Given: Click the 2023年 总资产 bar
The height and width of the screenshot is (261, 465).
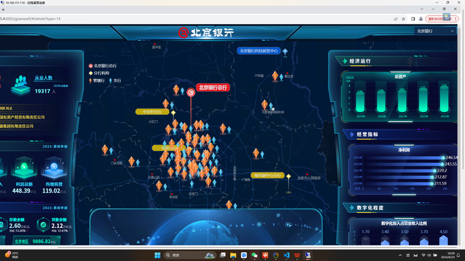Looking at the screenshot, I should pos(444,99).
